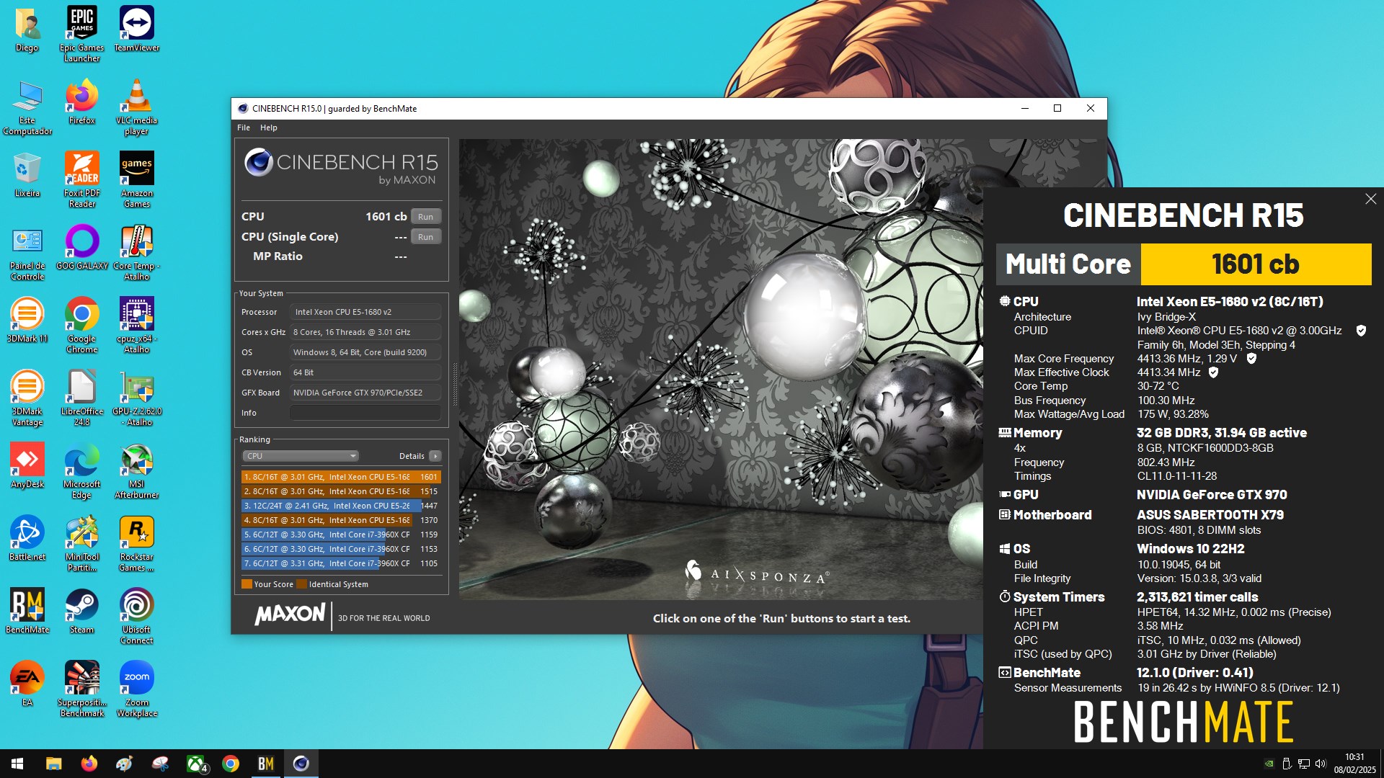Select ranking row 2 scoring 1515
Image resolution: width=1384 pixels, height=778 pixels.
340,491
